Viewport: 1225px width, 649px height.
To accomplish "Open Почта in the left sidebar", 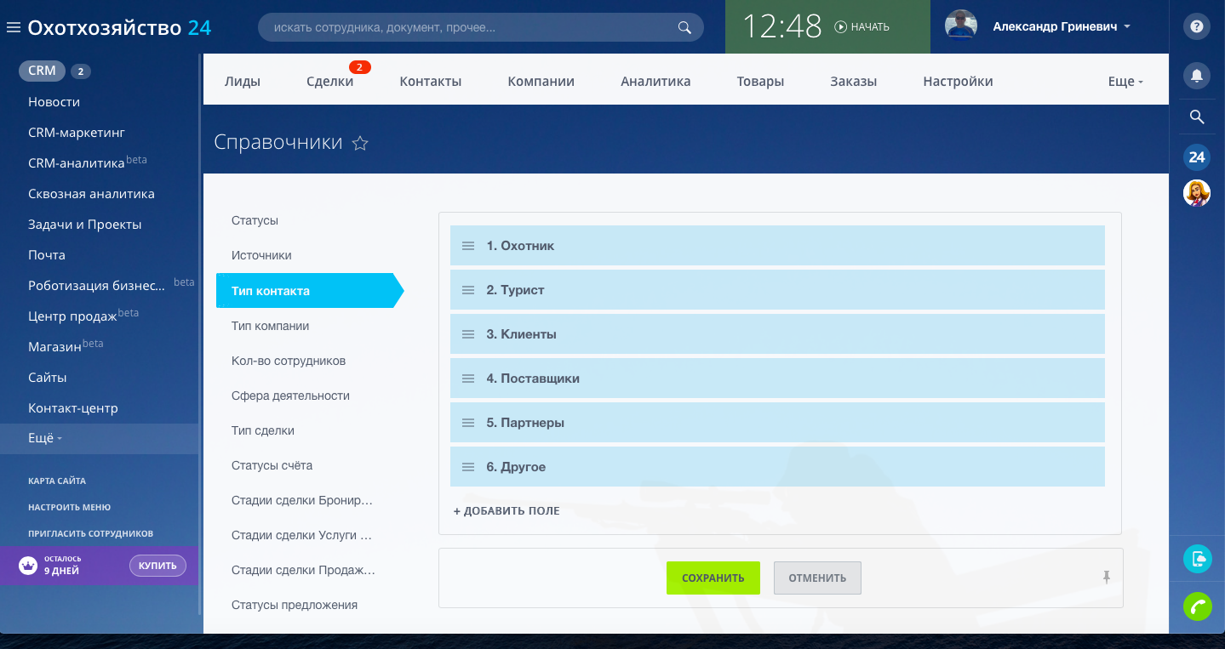I will tap(47, 255).
